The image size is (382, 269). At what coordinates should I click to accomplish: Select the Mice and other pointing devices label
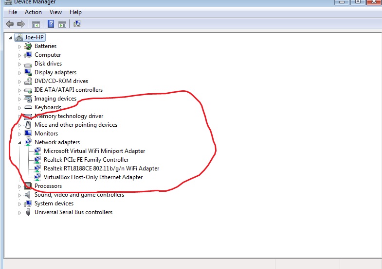76,125
